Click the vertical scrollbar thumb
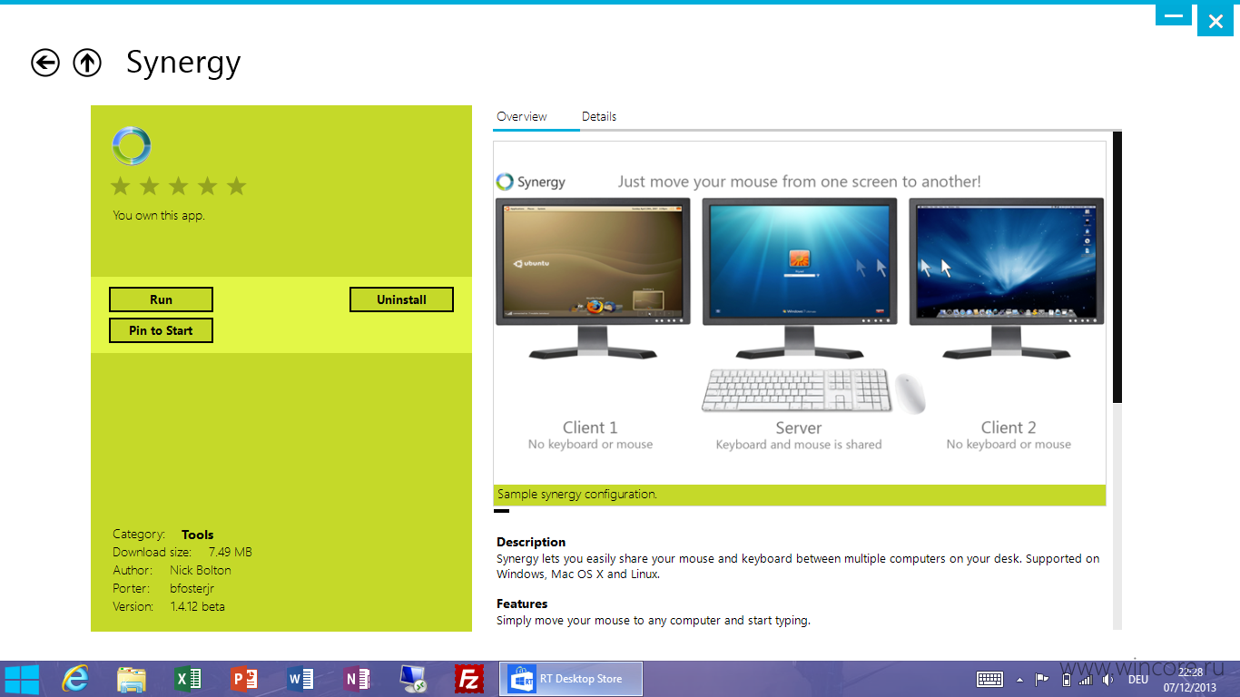 1117,268
